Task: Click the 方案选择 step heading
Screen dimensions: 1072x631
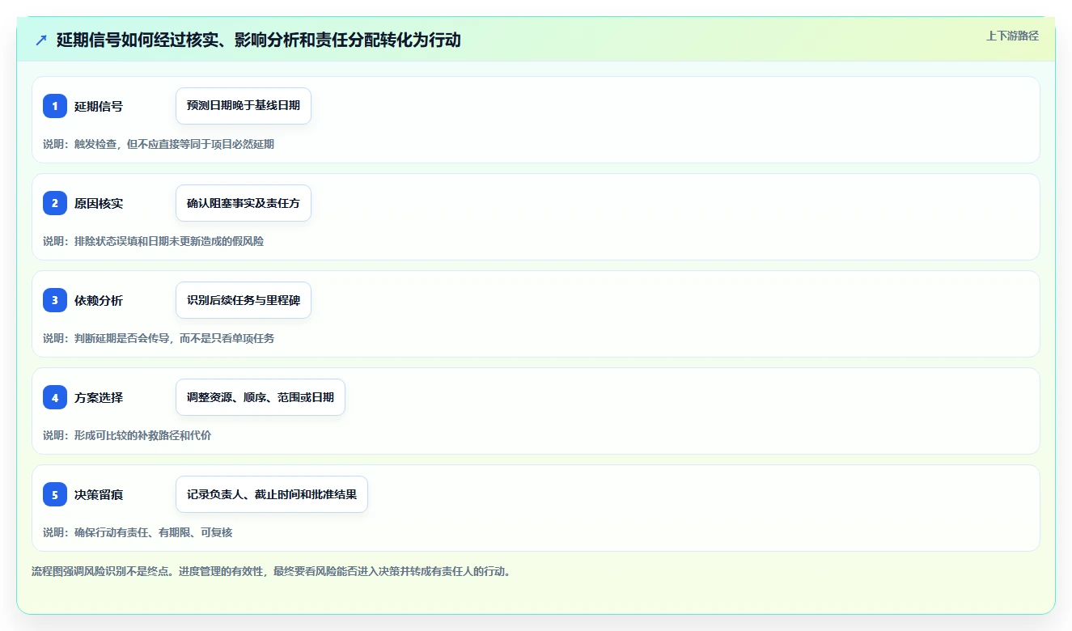Action: click(x=99, y=397)
